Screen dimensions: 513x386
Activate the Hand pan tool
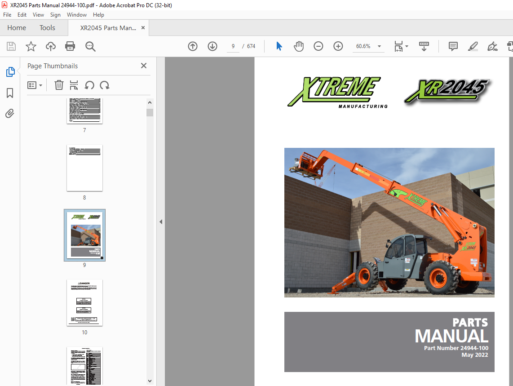tap(298, 46)
